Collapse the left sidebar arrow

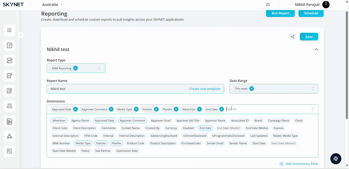pyautogui.click(x=20, y=35)
